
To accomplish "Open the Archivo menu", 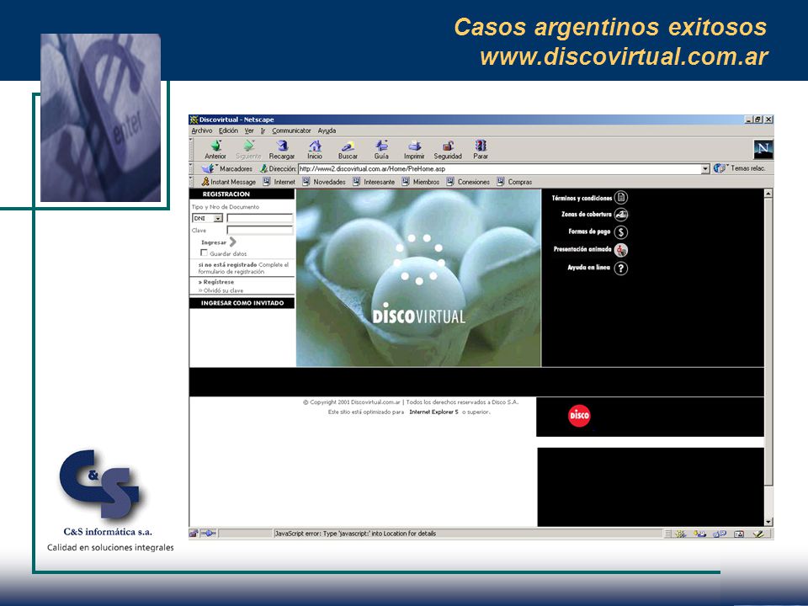I will click(x=201, y=131).
